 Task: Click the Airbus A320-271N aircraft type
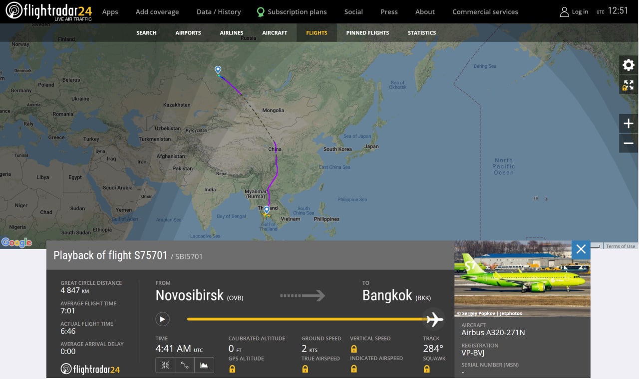(493, 333)
